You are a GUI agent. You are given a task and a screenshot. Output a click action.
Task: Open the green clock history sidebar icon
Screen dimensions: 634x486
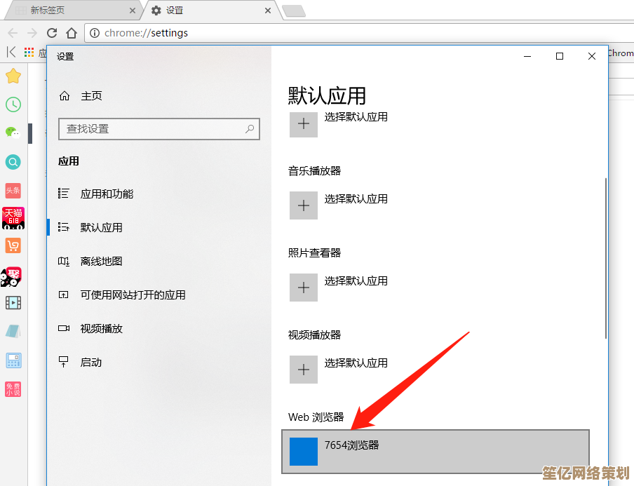[x=13, y=104]
